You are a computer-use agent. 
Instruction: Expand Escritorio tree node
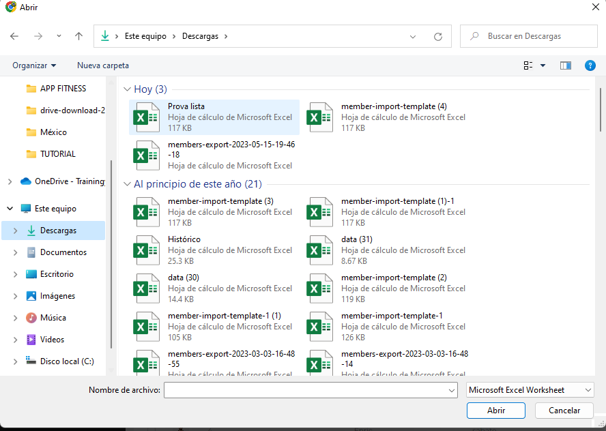16,274
